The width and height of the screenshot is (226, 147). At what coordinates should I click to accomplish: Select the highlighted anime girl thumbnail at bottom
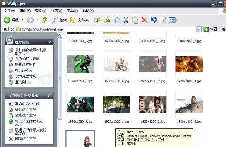[80, 138]
